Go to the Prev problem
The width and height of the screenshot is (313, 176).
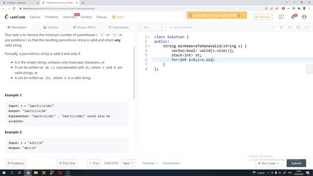[94, 163]
